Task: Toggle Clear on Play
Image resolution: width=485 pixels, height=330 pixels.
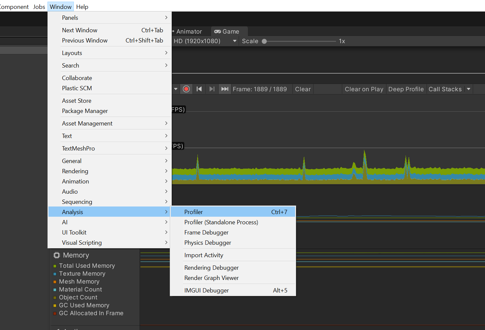Action: point(364,89)
